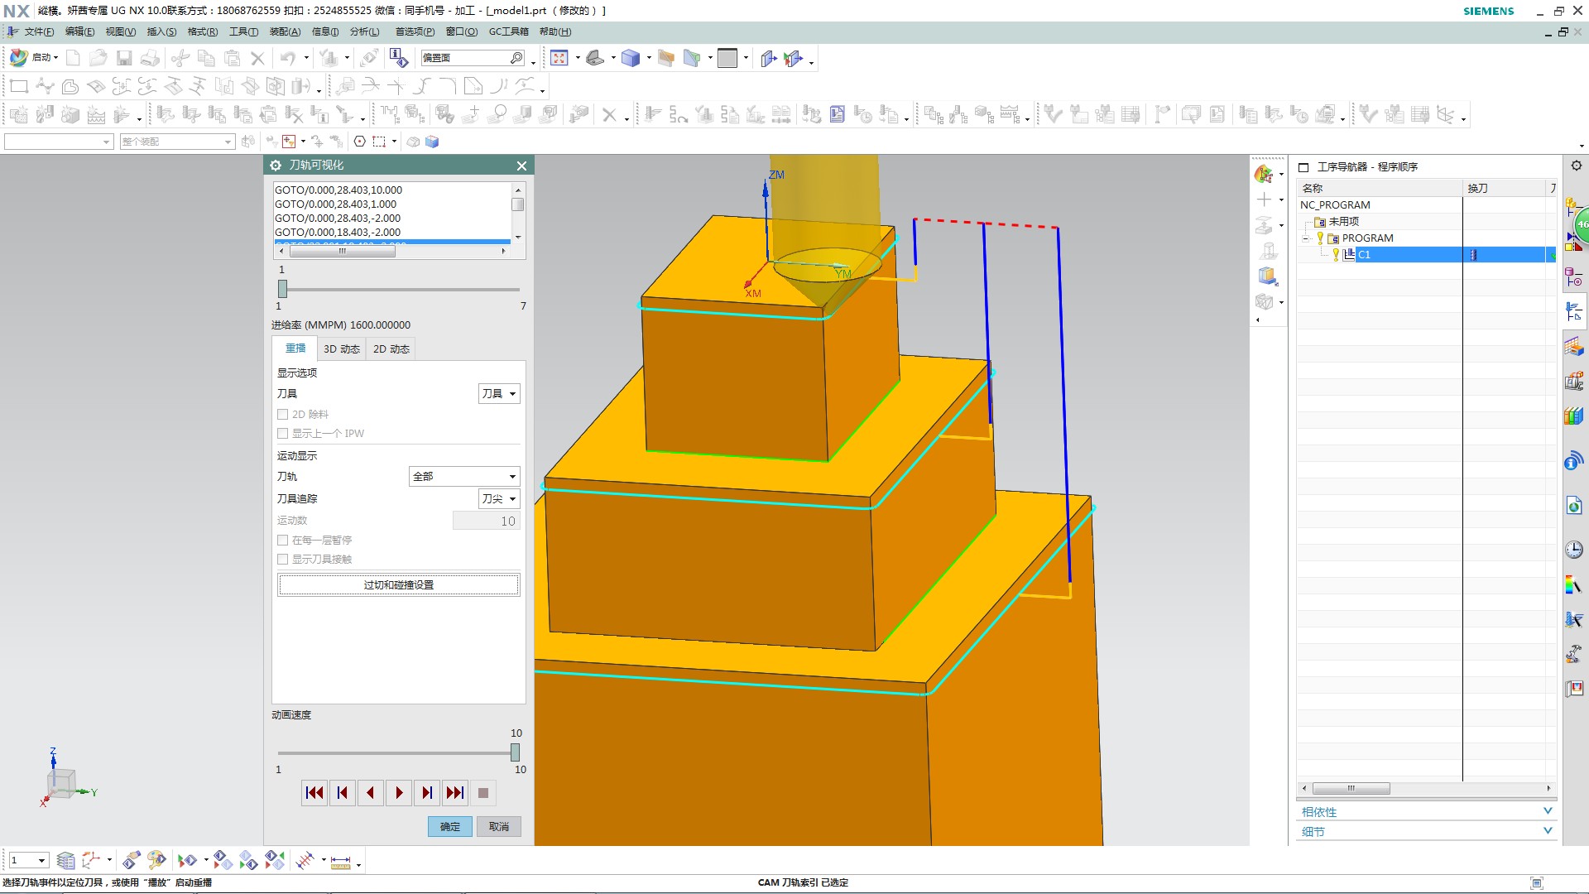The width and height of the screenshot is (1589, 894).
Task: Select GOTO/0.000,28.403,1.000 line in list
Action: coord(335,204)
